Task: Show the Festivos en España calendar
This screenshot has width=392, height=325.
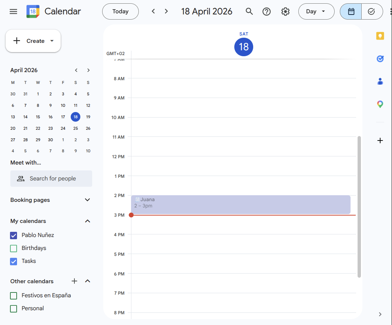Action: tap(13, 295)
